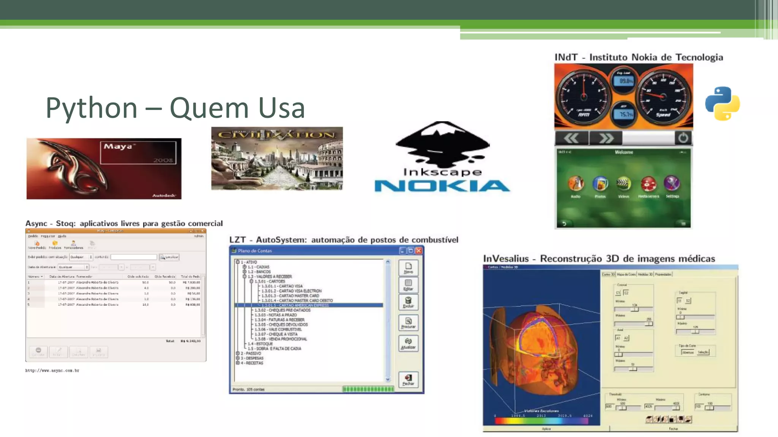Open the Data de Abertura dropdown in Stoq
Screen dimensions: 778x437
(x=73, y=267)
